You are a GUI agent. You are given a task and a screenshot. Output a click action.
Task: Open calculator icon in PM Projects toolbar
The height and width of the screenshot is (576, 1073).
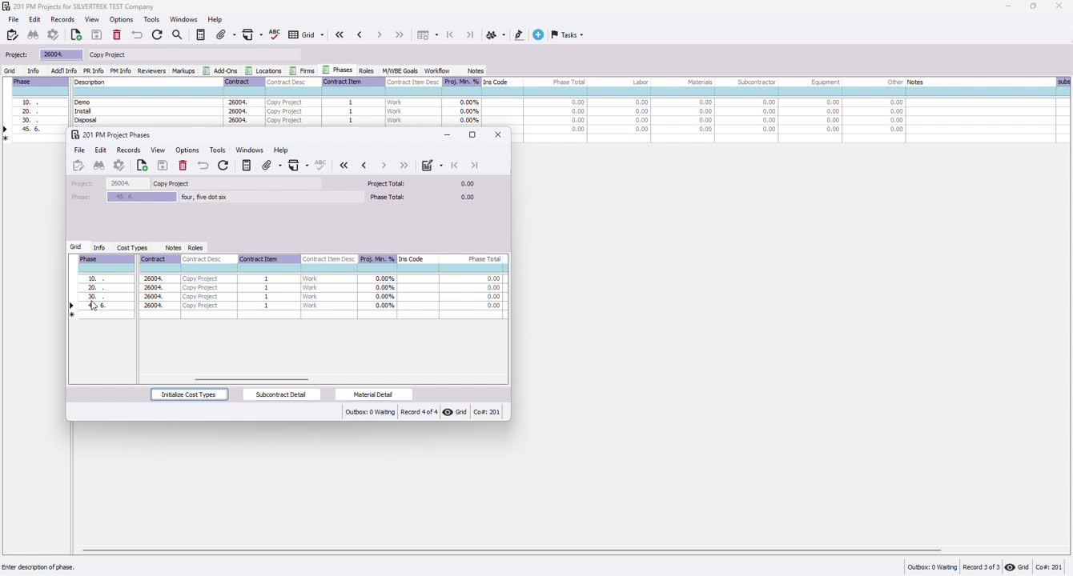201,35
